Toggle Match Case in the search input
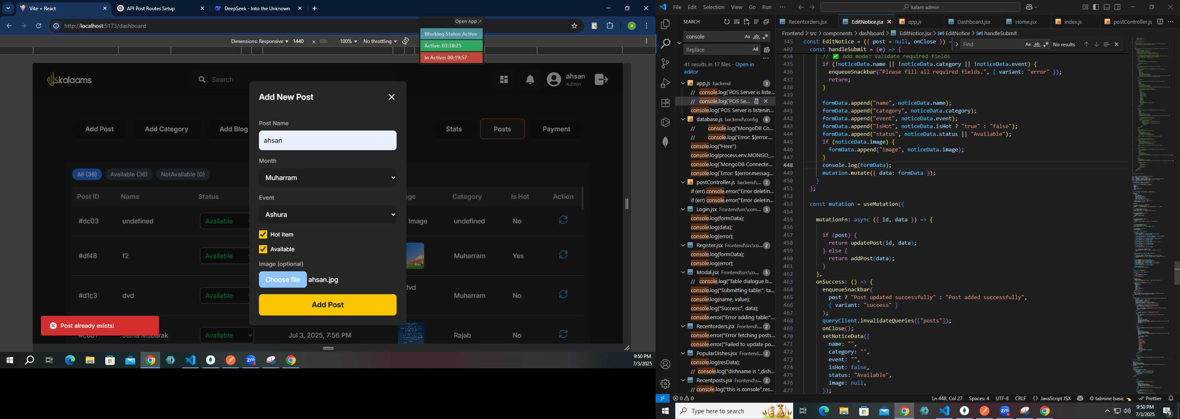This screenshot has height=419, width=1180. coord(747,36)
